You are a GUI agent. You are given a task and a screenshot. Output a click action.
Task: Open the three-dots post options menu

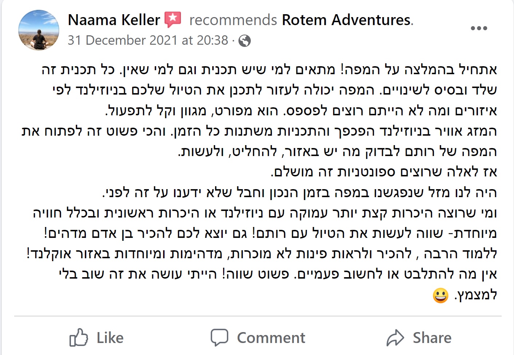479,28
